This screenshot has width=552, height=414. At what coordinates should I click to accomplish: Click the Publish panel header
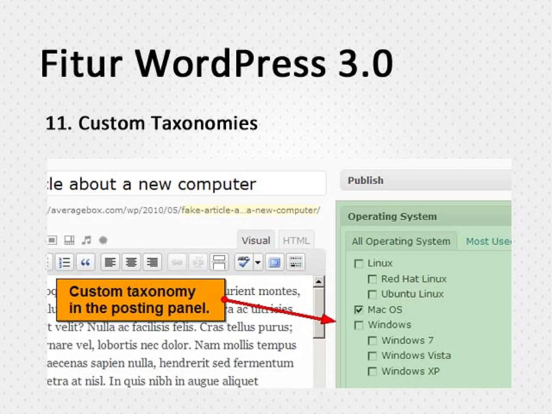point(426,180)
